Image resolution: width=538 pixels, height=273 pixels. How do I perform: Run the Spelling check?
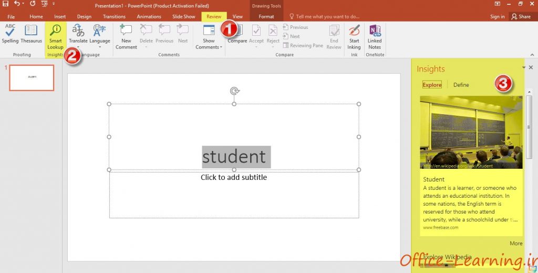(x=10, y=34)
